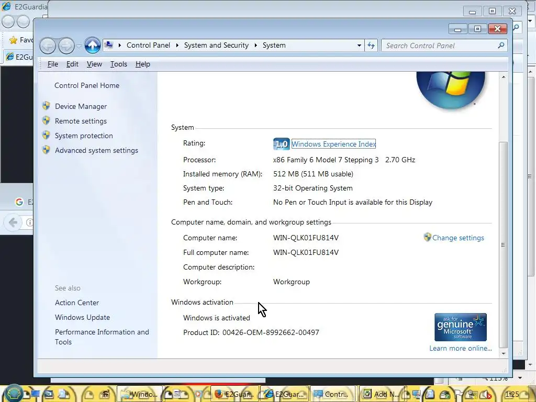The height and width of the screenshot is (402, 536).
Task: Click the Google icon in background browser
Action: [x=19, y=202]
